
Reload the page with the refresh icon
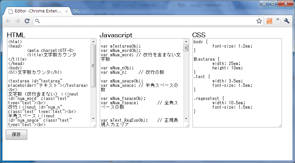[x=27, y=21]
